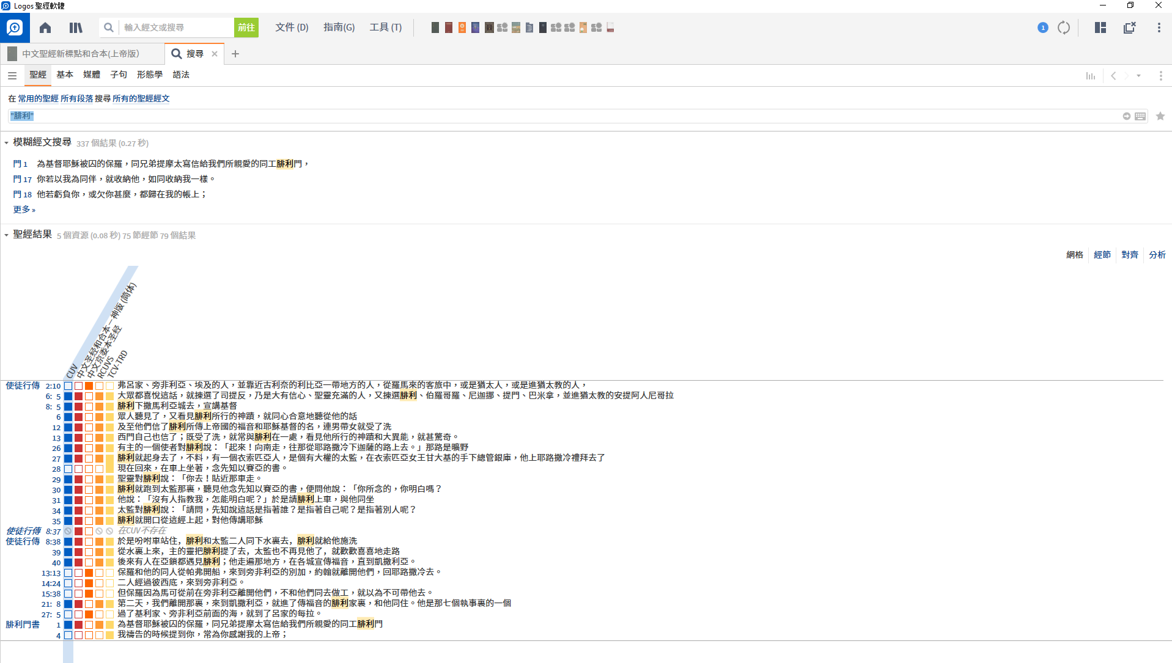Click the empty CUV cell in row 13:13
The image size is (1172, 663).
coord(68,573)
